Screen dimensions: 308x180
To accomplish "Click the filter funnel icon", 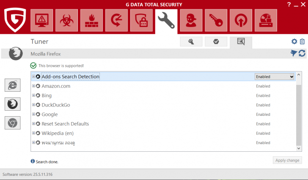I will tap(294, 53).
